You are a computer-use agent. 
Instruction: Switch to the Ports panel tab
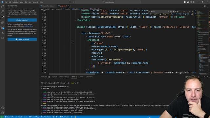pyautogui.click(x=81, y=77)
